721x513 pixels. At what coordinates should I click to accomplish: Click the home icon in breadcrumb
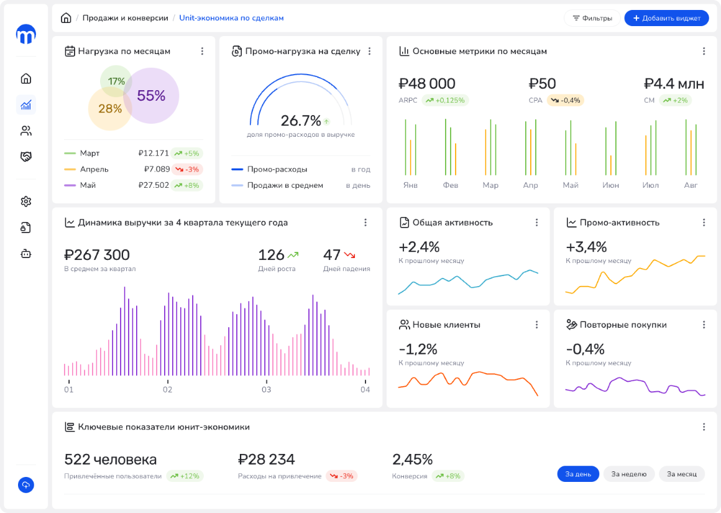point(67,18)
